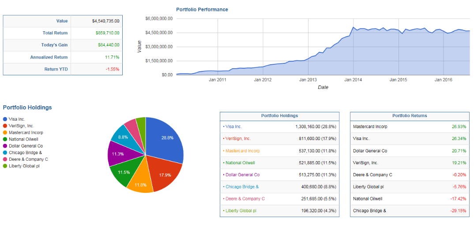Click the Liberty Global pl lime legend dot

click(x=5, y=166)
